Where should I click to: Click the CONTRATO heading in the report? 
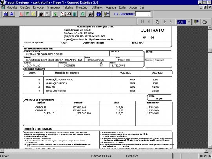coord(152,30)
